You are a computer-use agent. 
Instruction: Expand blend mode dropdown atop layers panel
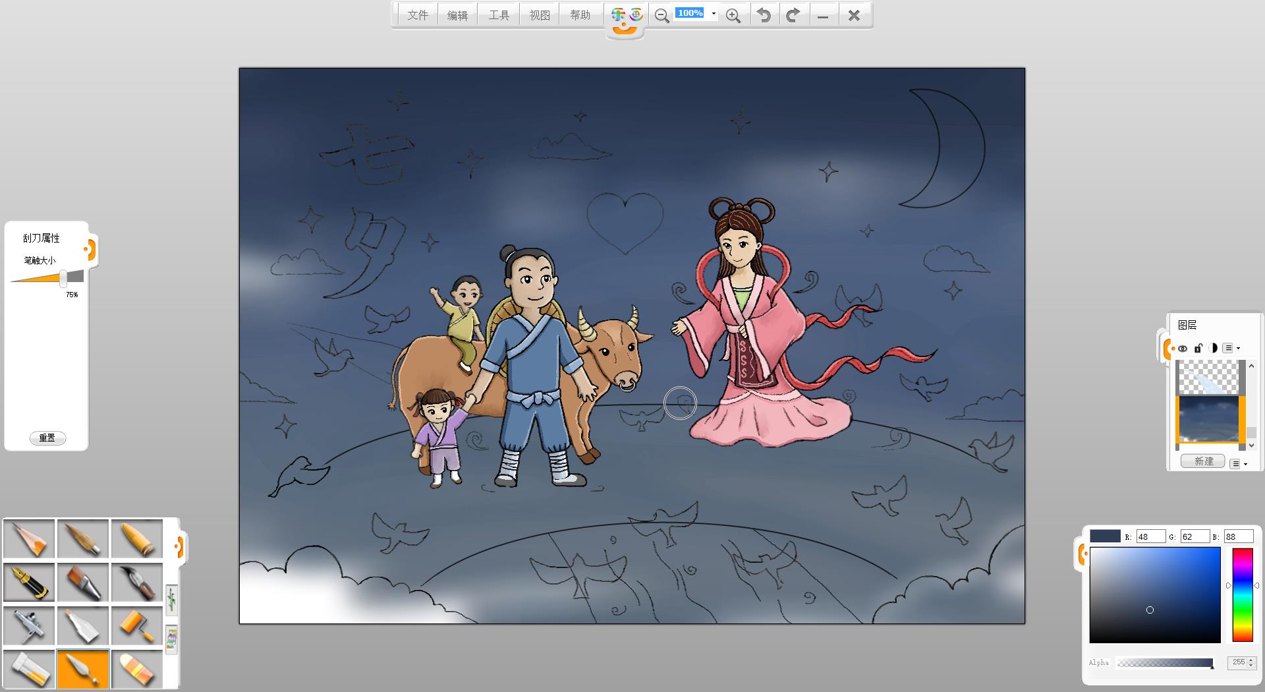[x=1231, y=348]
